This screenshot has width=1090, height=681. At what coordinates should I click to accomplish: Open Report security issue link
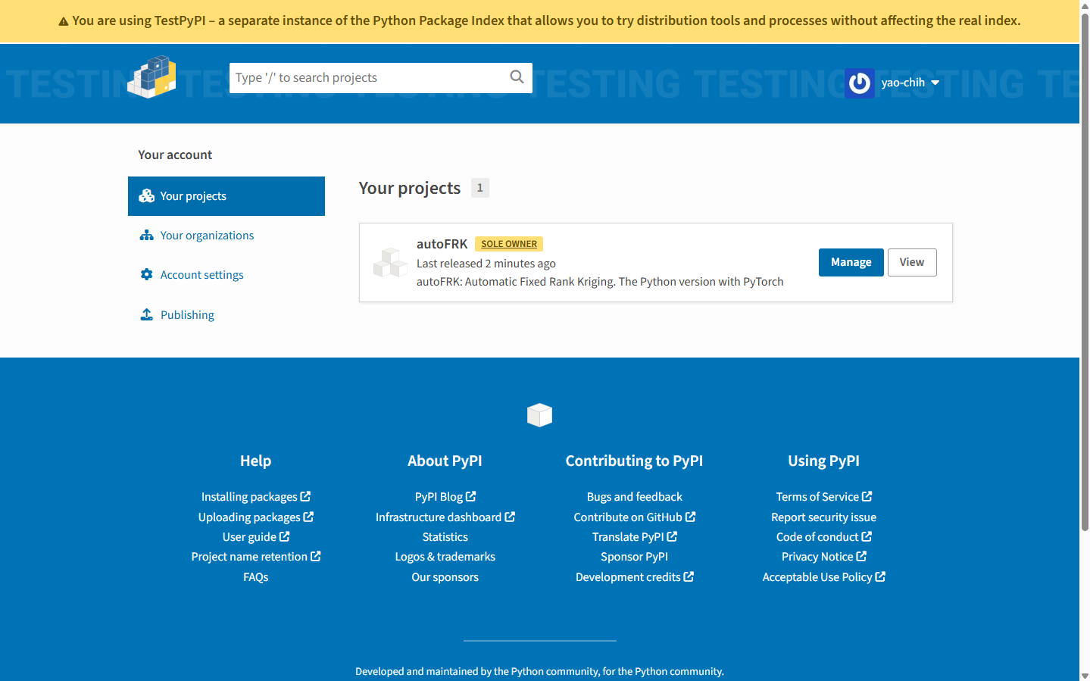coord(824,517)
